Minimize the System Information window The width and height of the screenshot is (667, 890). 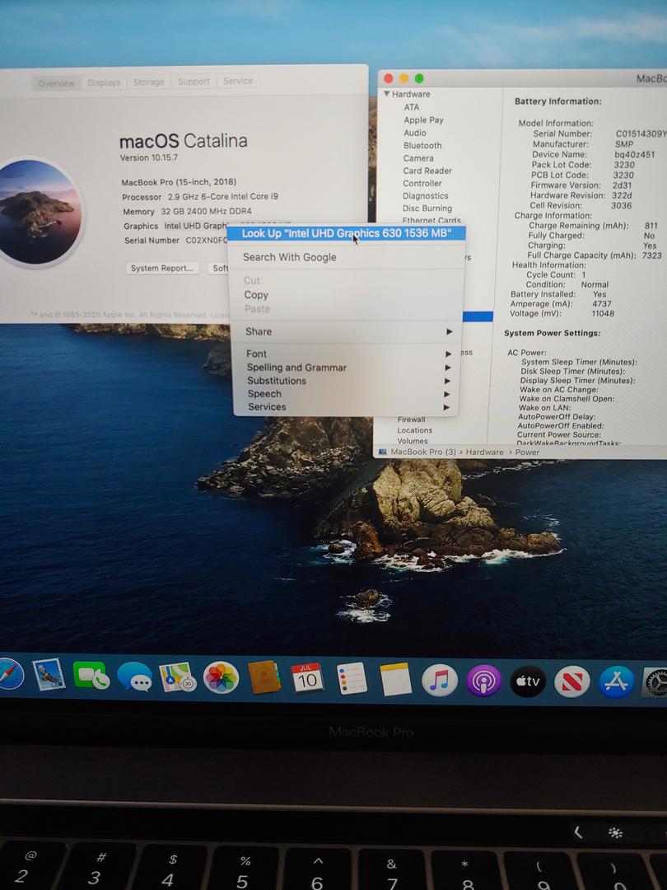(x=403, y=78)
